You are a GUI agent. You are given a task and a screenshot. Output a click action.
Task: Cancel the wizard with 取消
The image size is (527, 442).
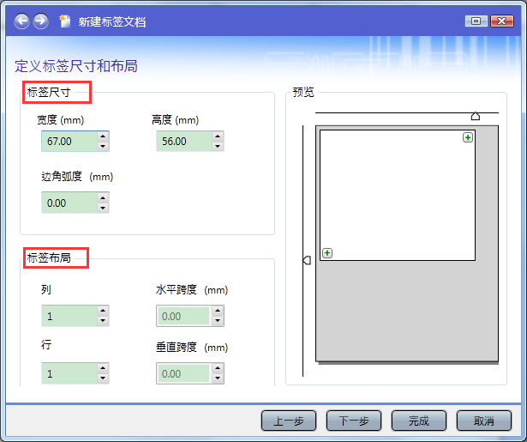coord(484,421)
